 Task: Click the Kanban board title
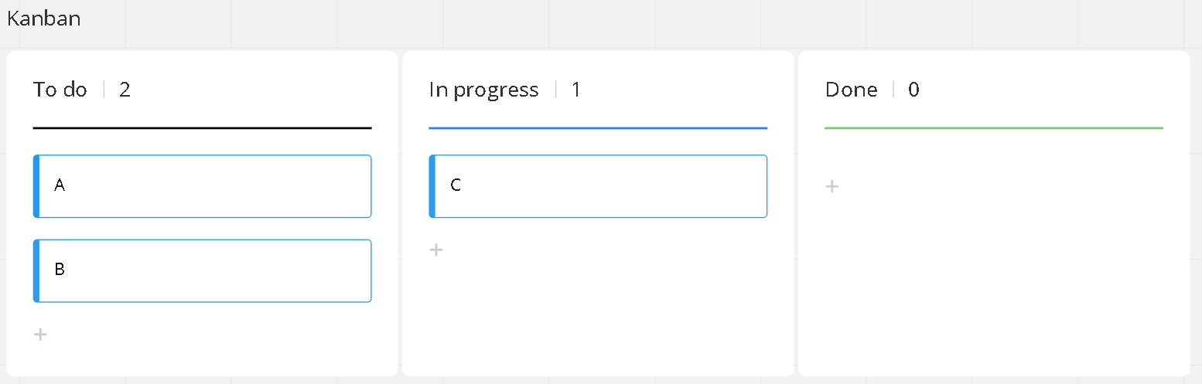coord(44,19)
